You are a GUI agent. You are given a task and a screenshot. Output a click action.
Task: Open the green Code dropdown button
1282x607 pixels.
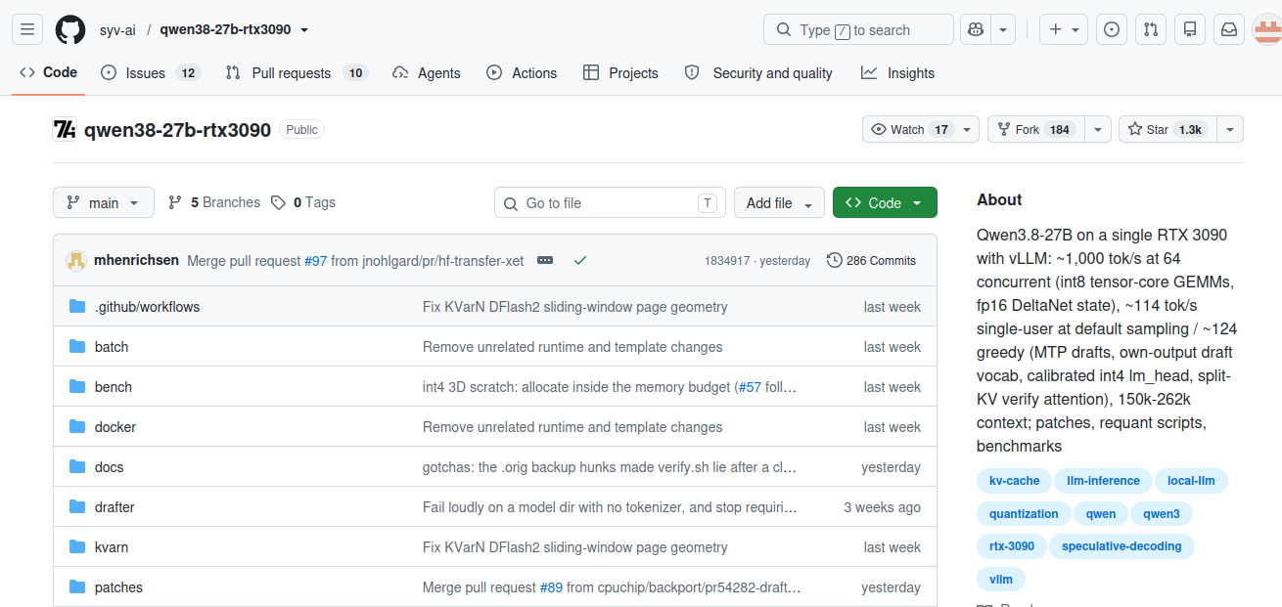(885, 202)
